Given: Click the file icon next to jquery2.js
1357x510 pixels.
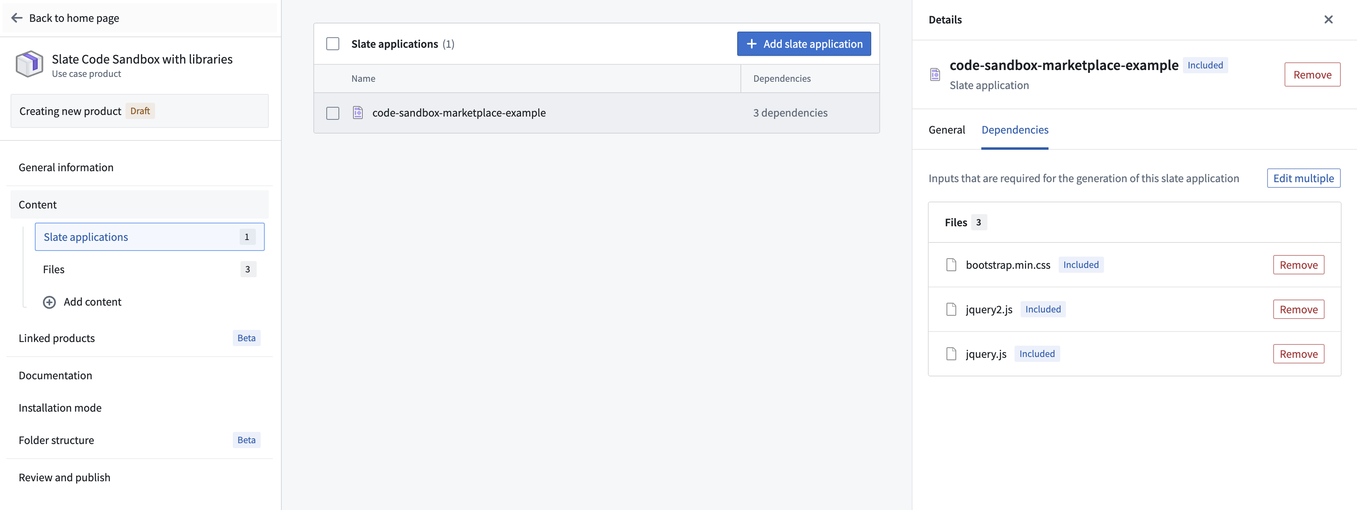Looking at the screenshot, I should click(x=951, y=309).
